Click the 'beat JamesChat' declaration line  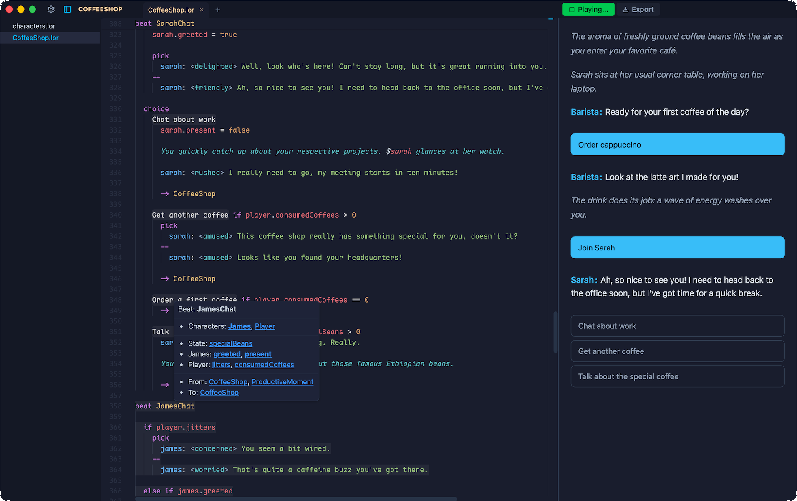[165, 406]
